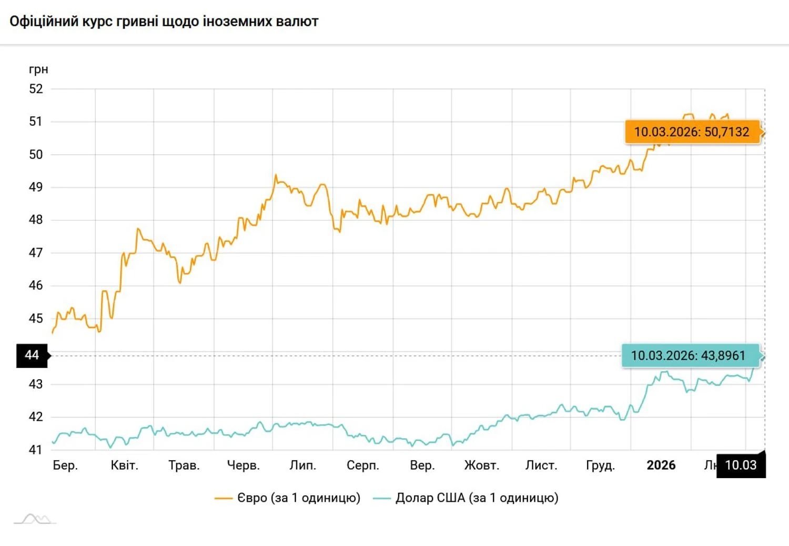
Task: Click the teal Долар США legend line marker
Action: click(382, 498)
